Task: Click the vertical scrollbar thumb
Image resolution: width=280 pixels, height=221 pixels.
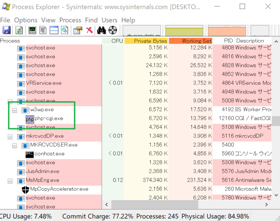Action: [x=277, y=121]
